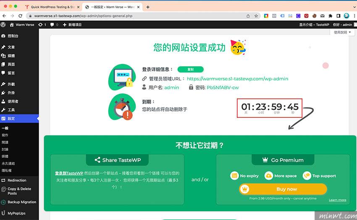Open the 討論 discussion settings submenu
357x220 pixels.
click(5, 149)
